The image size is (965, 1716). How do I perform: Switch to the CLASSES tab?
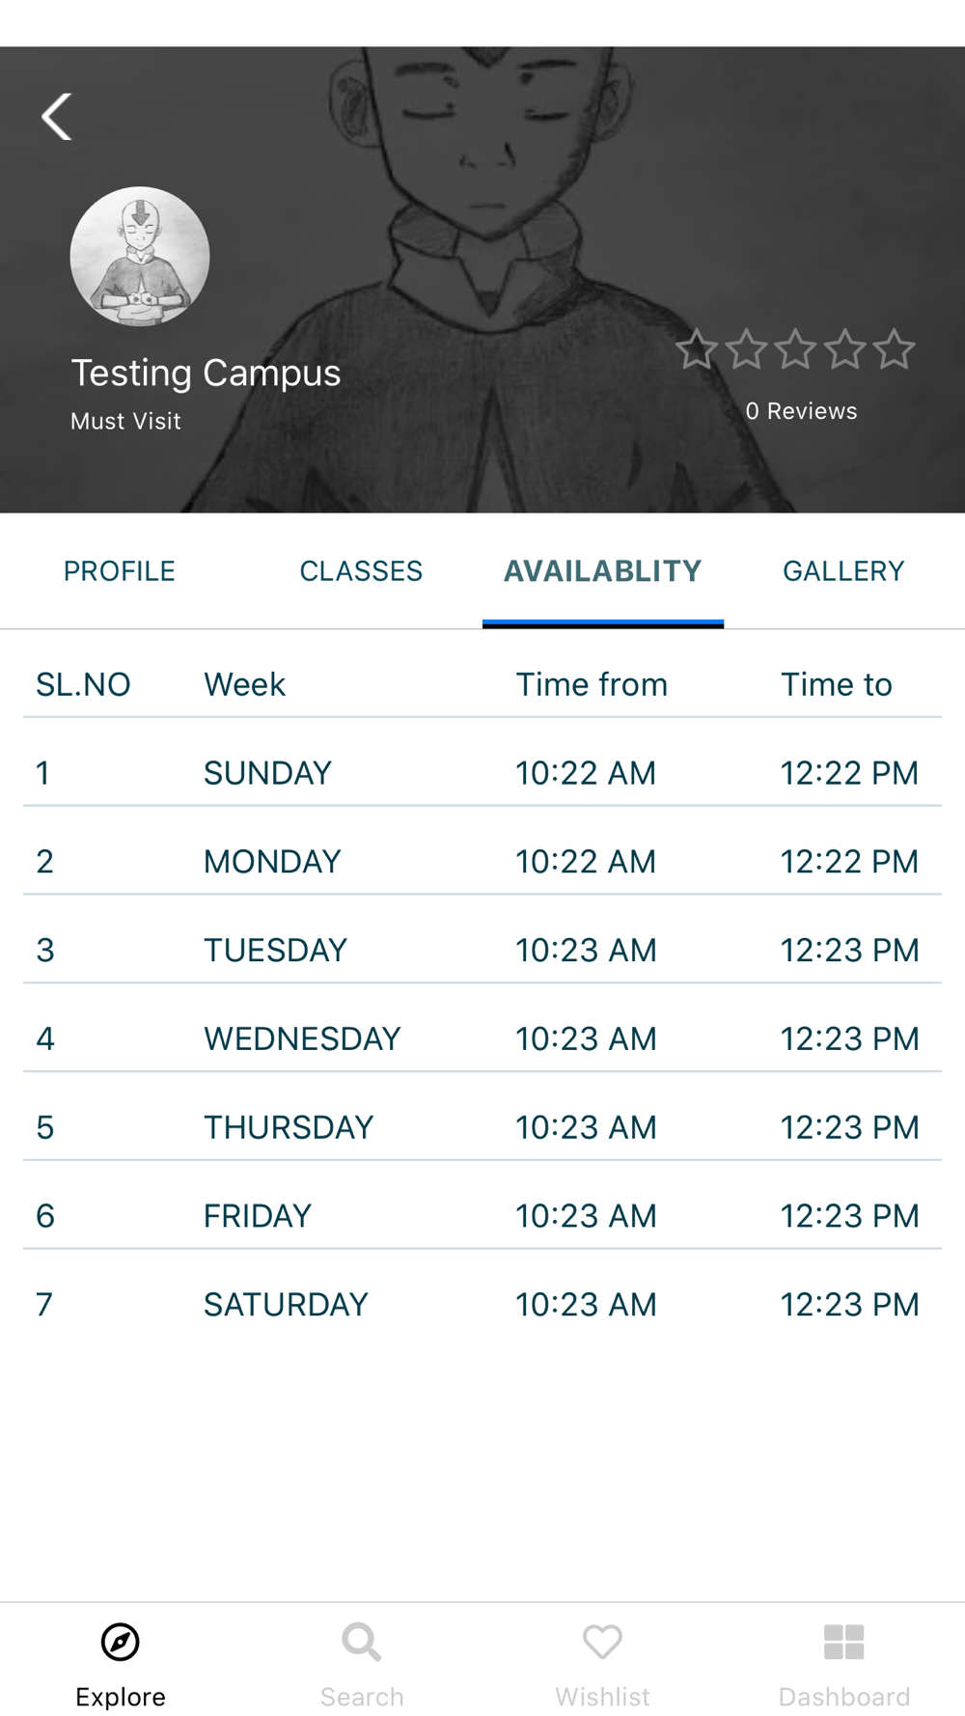click(361, 571)
